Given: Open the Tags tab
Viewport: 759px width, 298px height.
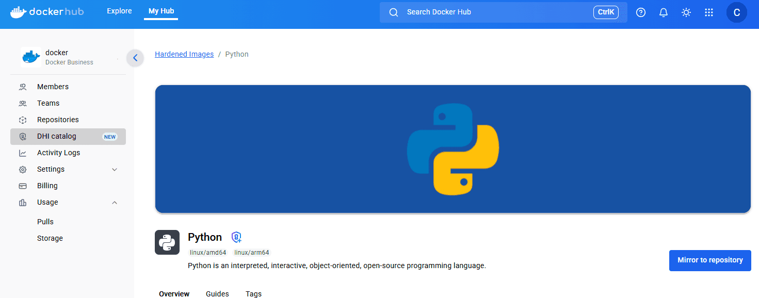Looking at the screenshot, I should (x=253, y=293).
